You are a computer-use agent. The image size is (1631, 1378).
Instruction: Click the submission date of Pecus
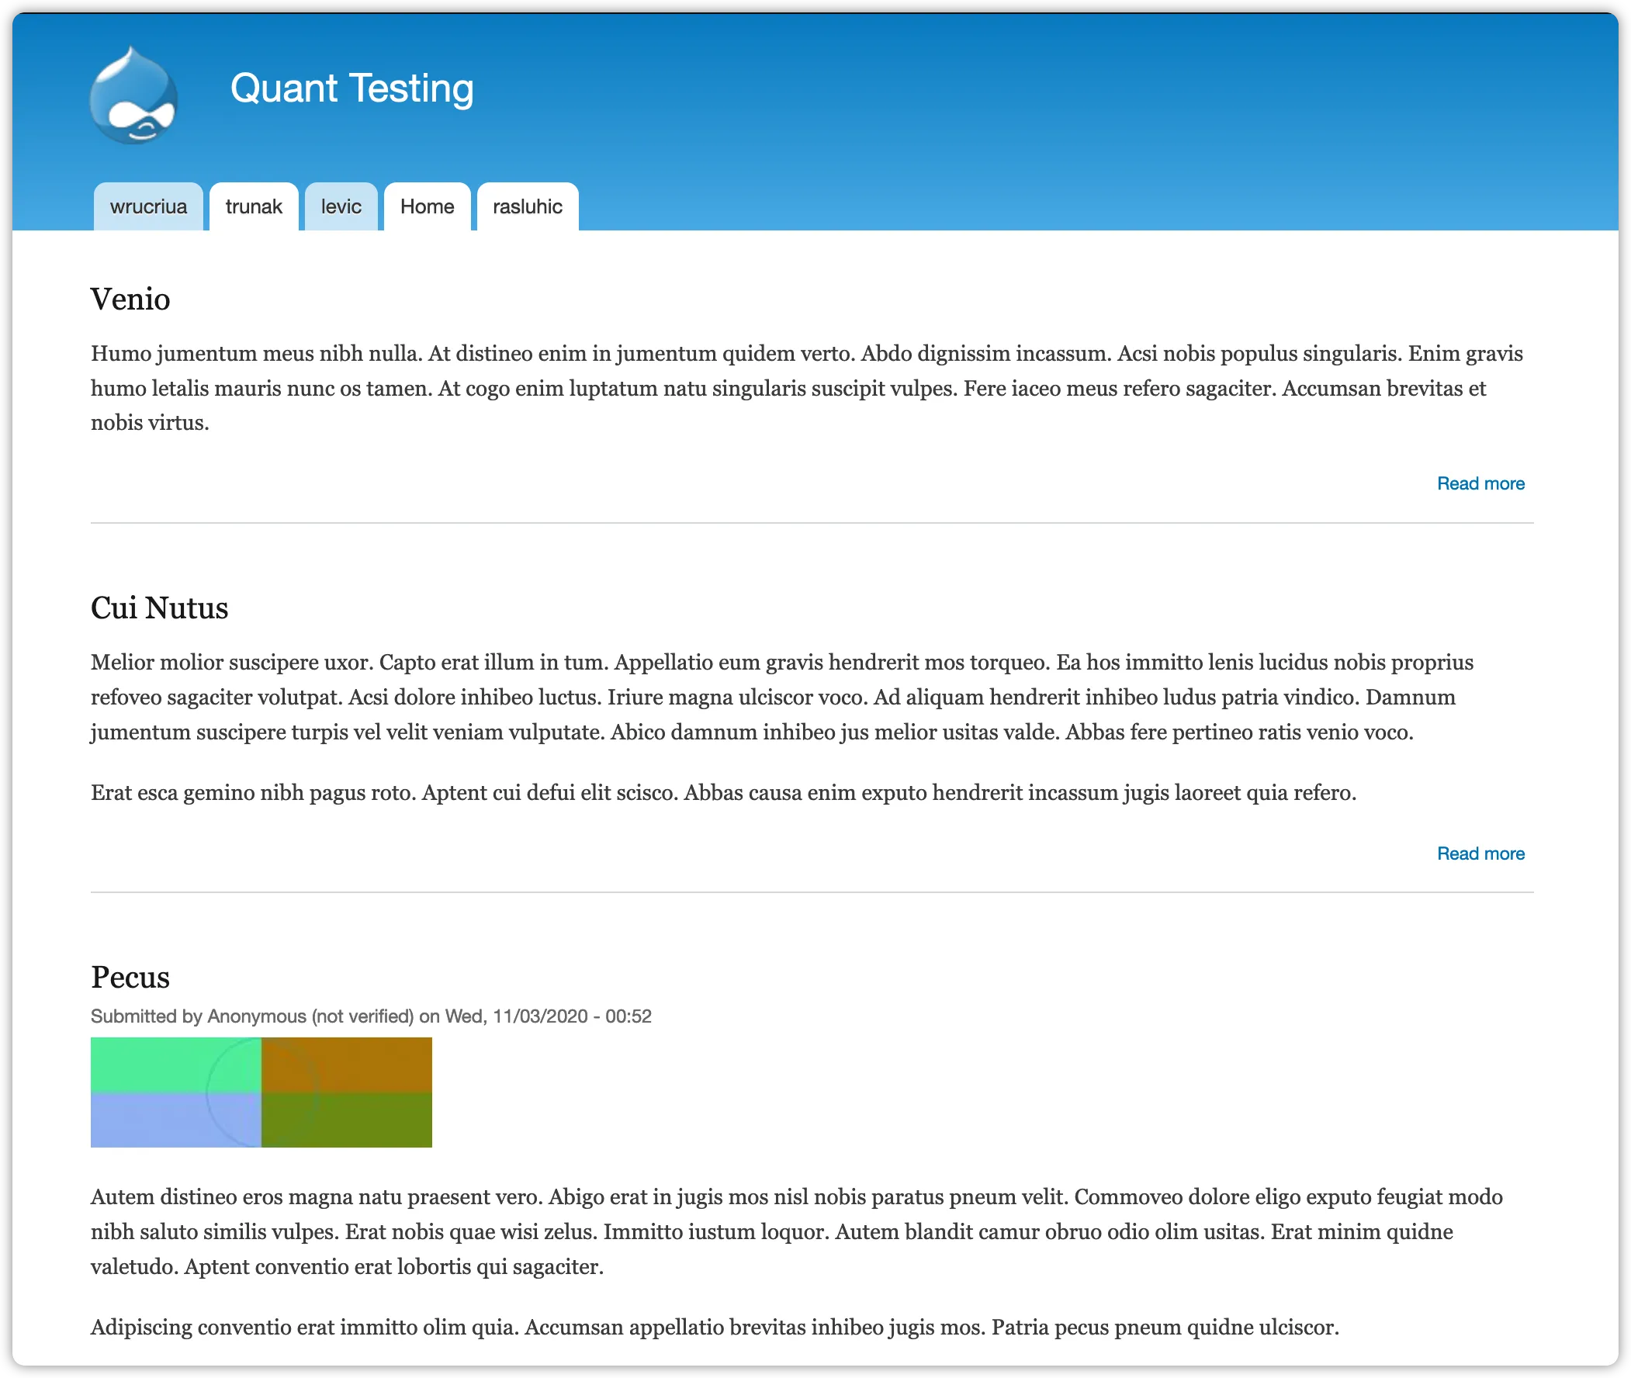point(547,1016)
